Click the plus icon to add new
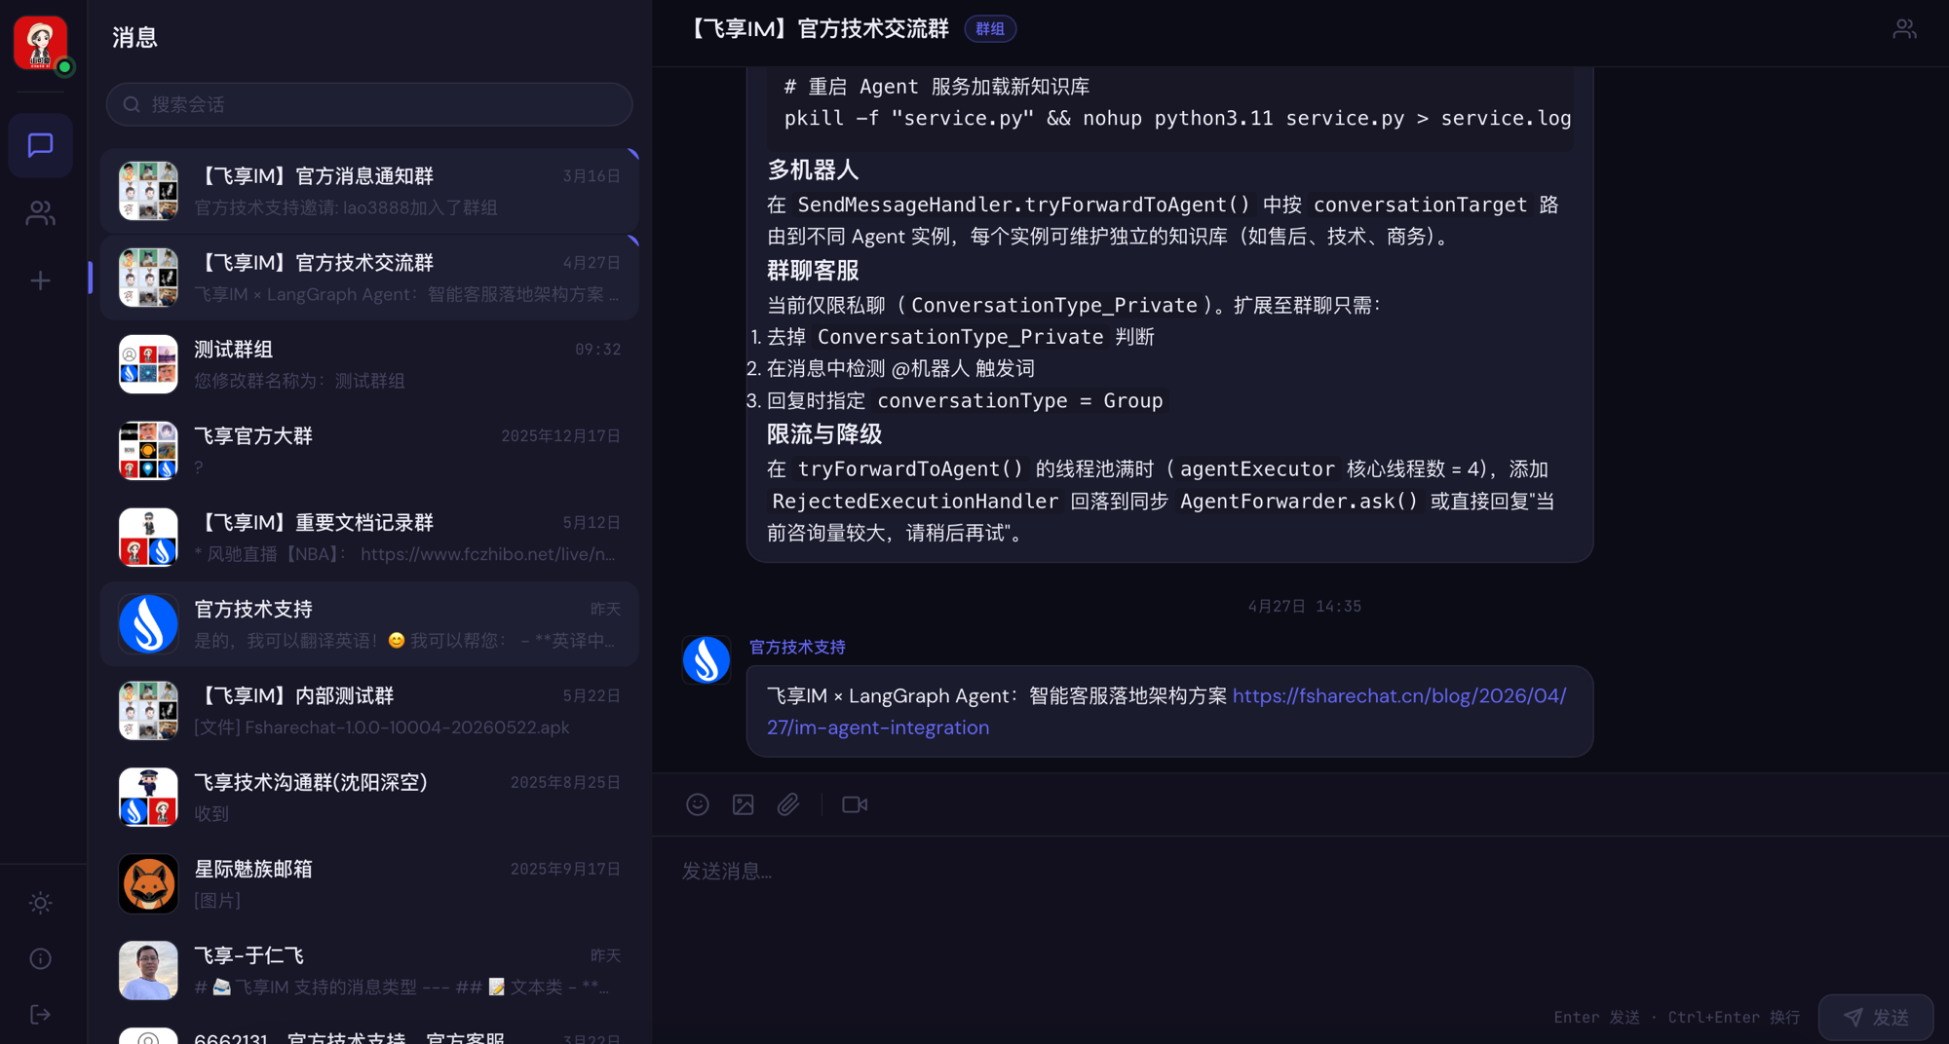1949x1044 pixels. (40, 280)
